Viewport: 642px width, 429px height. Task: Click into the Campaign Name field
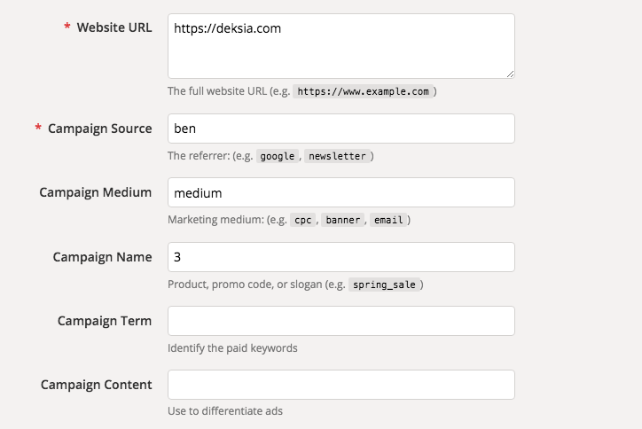coord(341,257)
